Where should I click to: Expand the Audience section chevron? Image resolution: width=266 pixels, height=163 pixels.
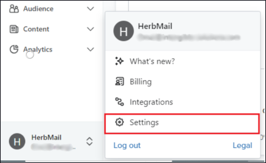[x=90, y=9]
